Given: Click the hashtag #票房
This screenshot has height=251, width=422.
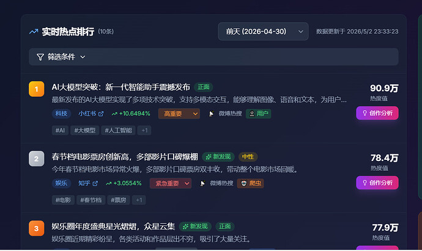Looking at the screenshot, I should 119,200.
